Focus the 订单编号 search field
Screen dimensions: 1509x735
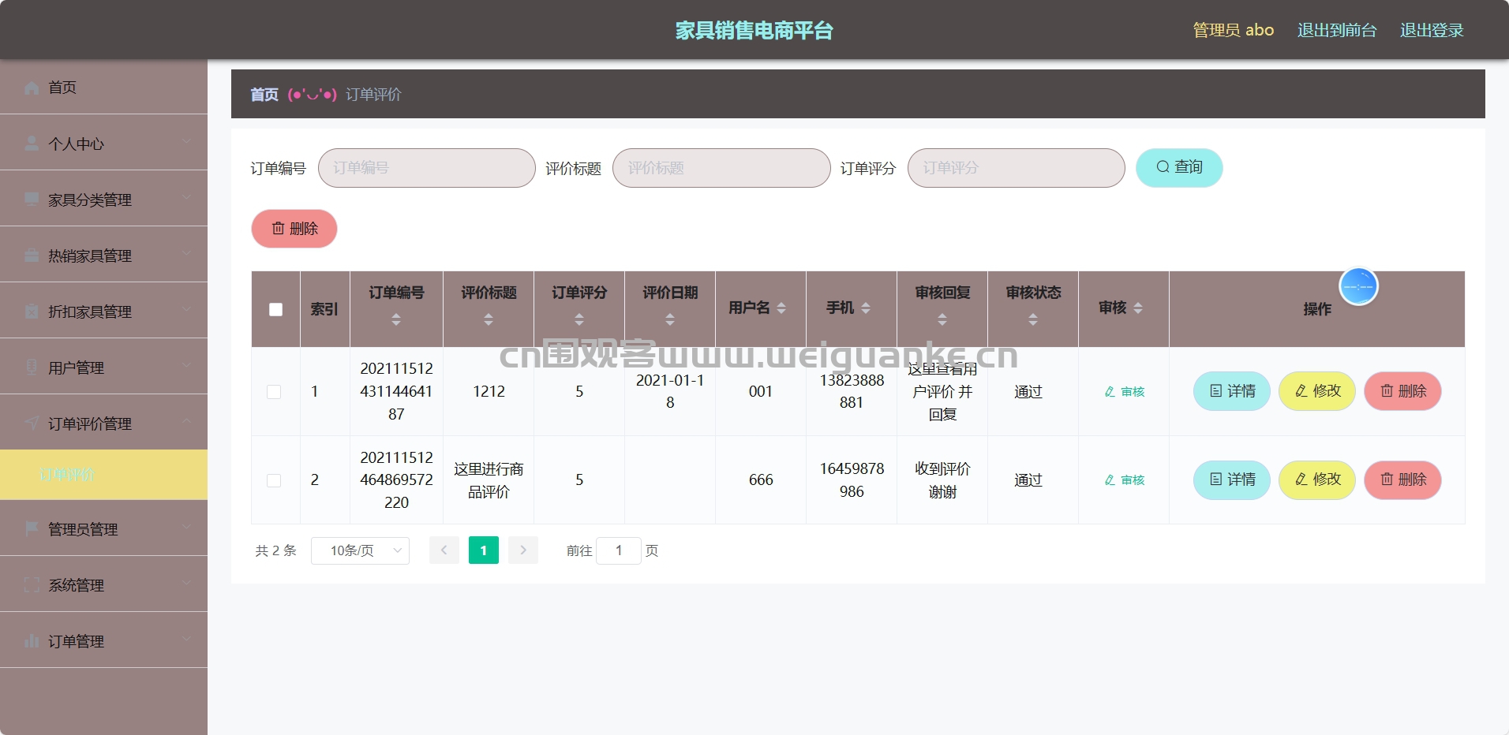click(x=427, y=168)
